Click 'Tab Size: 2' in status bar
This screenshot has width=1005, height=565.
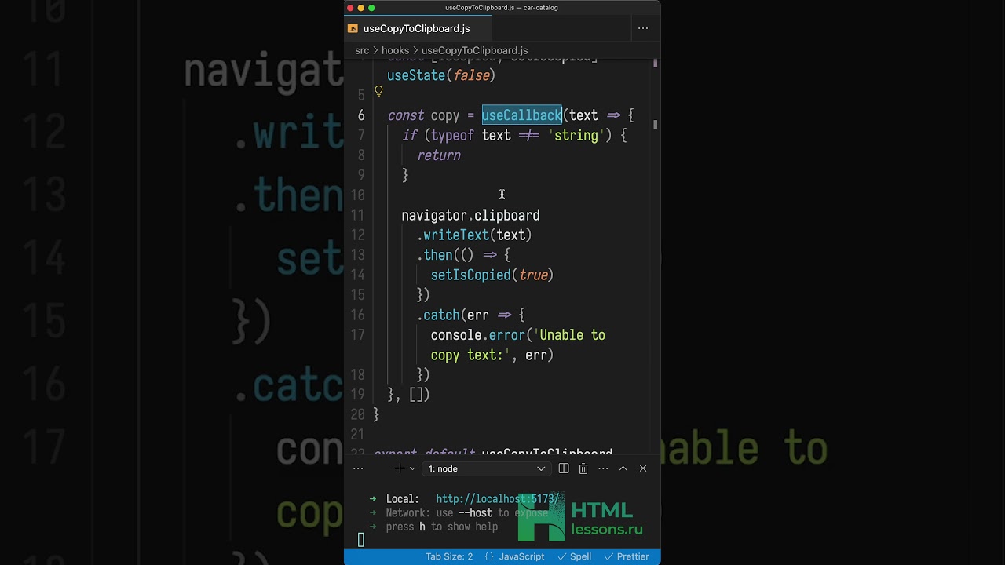point(449,556)
